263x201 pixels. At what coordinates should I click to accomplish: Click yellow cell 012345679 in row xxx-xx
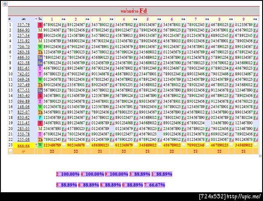click(124, 145)
